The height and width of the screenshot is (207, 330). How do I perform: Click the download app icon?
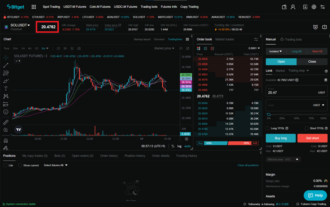point(305,7)
